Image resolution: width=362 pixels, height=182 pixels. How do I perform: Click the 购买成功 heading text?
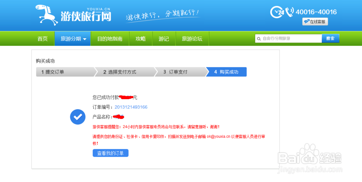click(x=45, y=61)
